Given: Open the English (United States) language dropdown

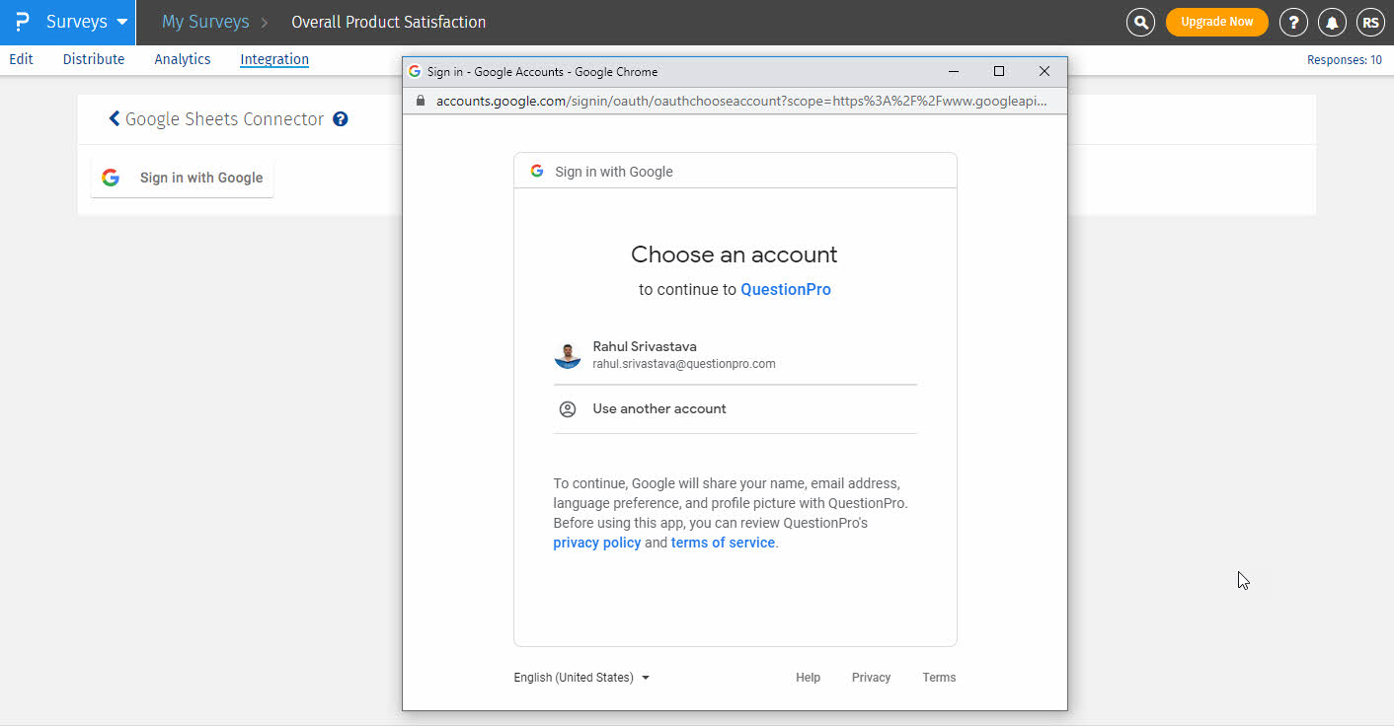Looking at the screenshot, I should pos(581,678).
